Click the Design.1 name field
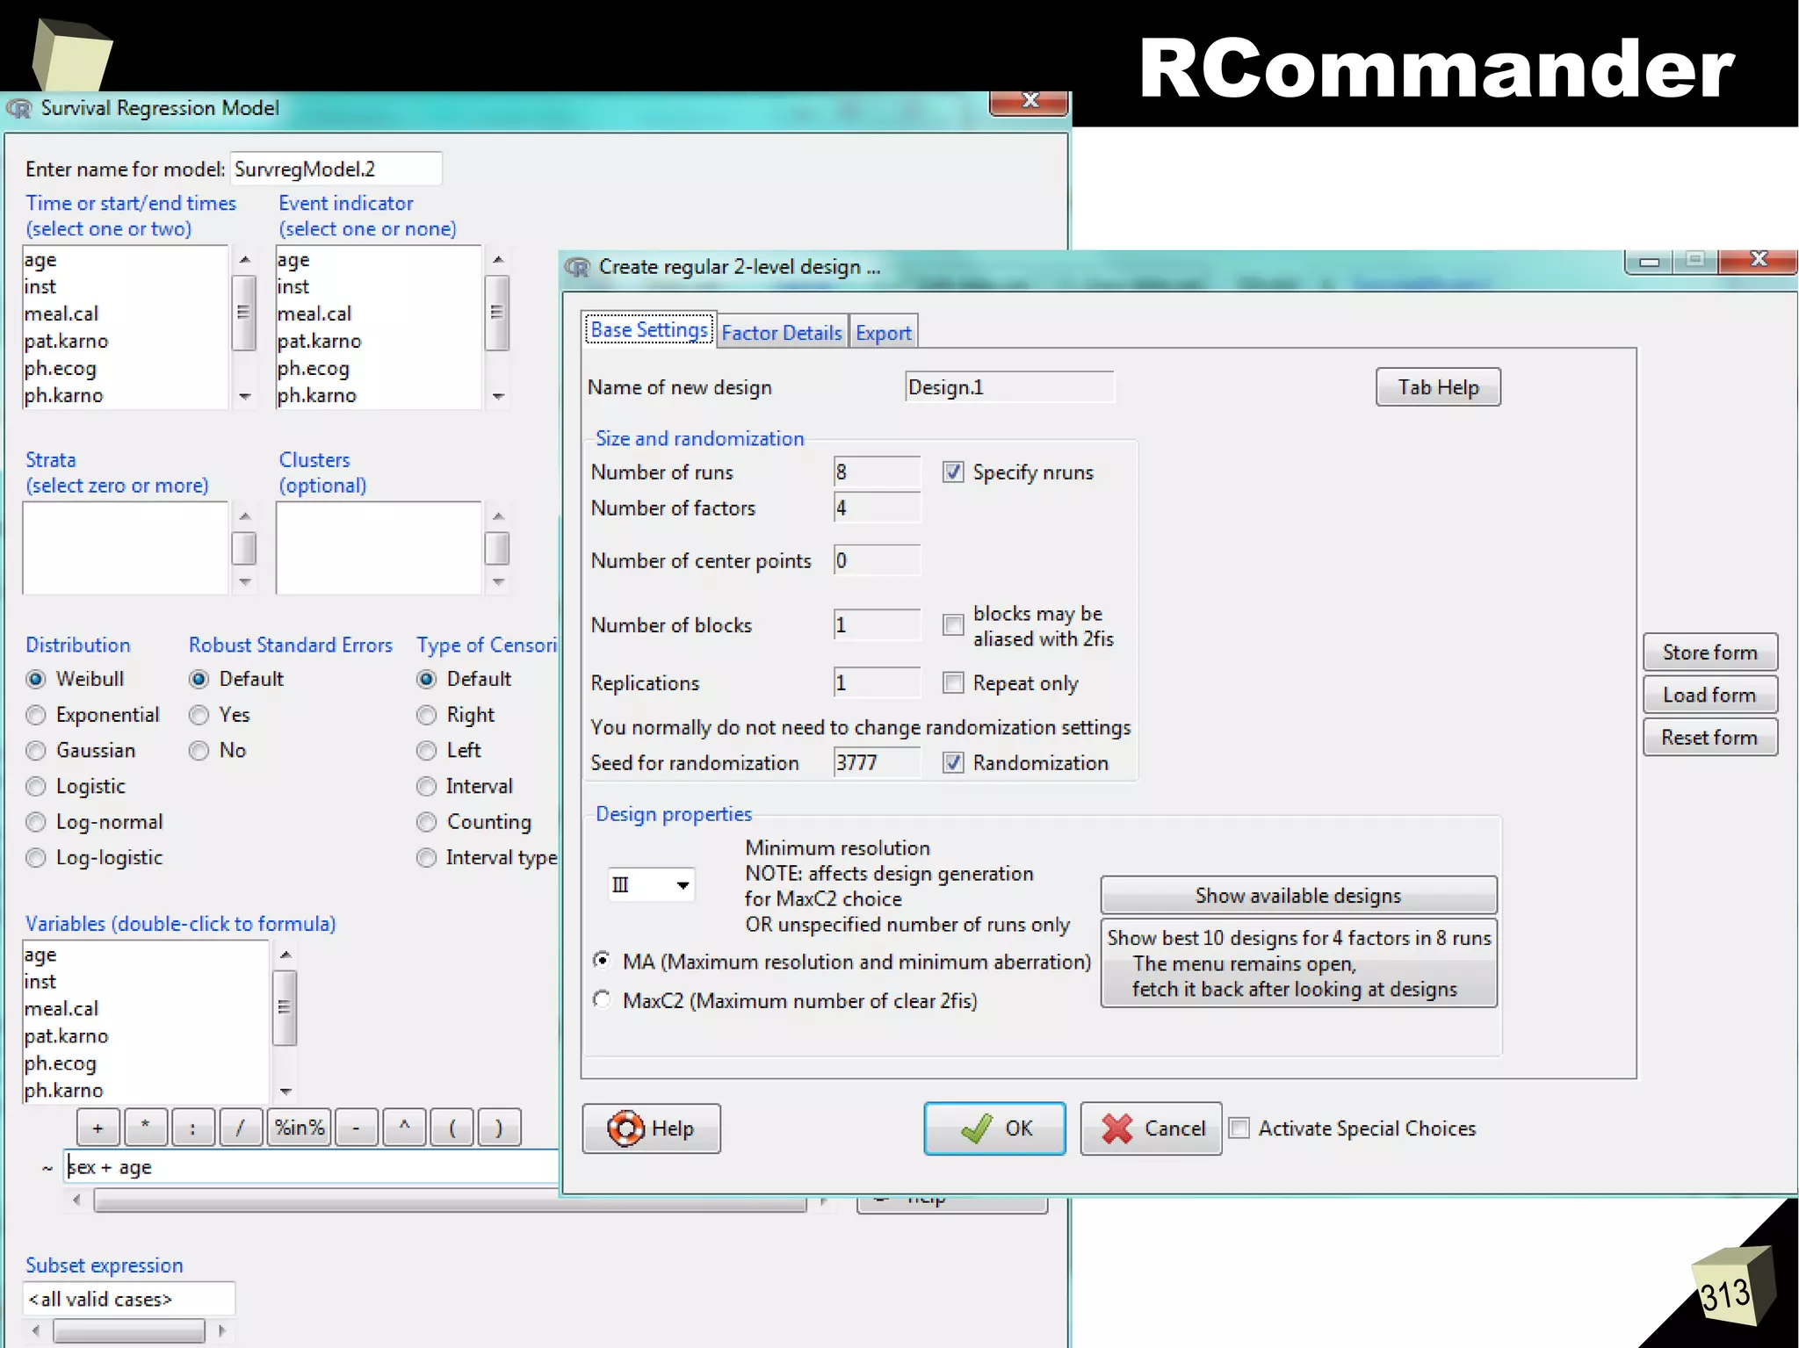Viewport: 1799px width, 1348px height. [1009, 387]
